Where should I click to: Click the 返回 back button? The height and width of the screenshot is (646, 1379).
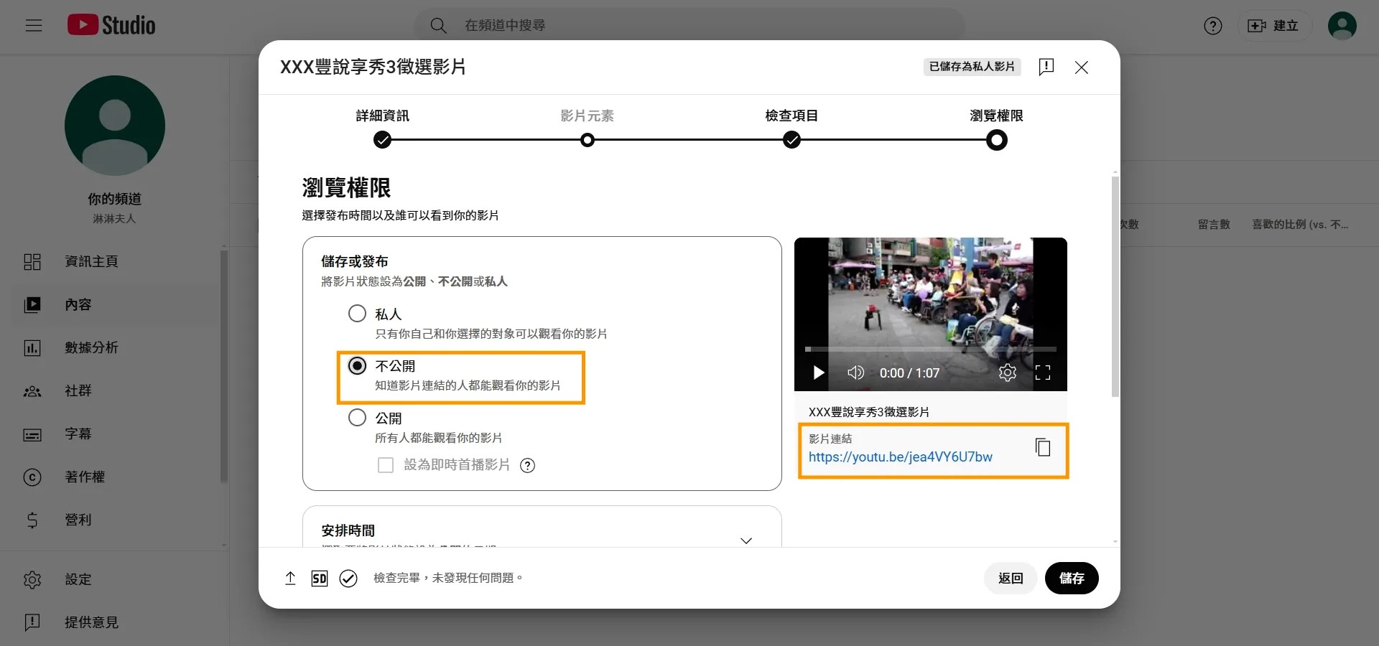1011,579
